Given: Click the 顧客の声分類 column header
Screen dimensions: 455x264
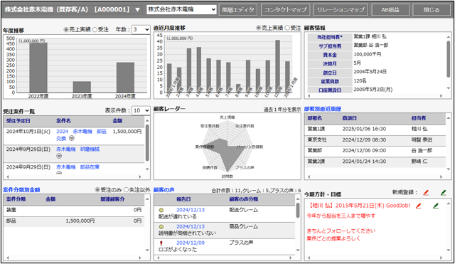Looking at the screenshot, I should pos(243,199).
